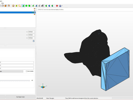Click the first 0.00 mm value field
Viewport: 133px width, 100px height.
pyautogui.click(x=31, y=32)
